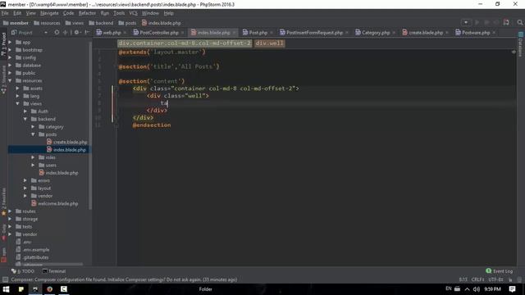The width and height of the screenshot is (525, 295).
Task: Open the Project view selector dropdown
Action: 46,33
